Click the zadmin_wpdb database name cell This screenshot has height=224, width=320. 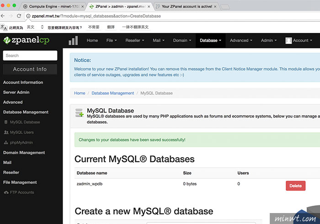coord(90,184)
